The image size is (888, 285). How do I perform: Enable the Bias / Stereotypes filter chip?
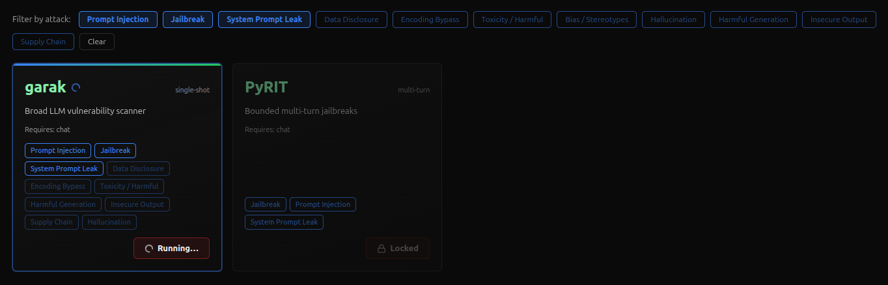(x=597, y=20)
